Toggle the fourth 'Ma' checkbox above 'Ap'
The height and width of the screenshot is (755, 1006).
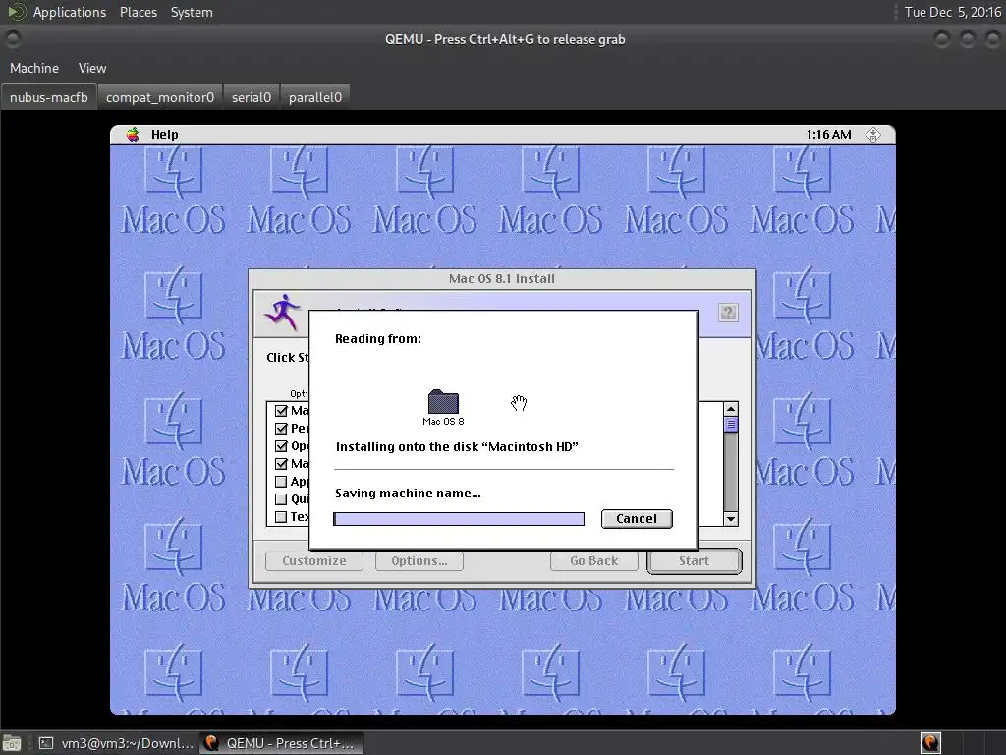281,464
